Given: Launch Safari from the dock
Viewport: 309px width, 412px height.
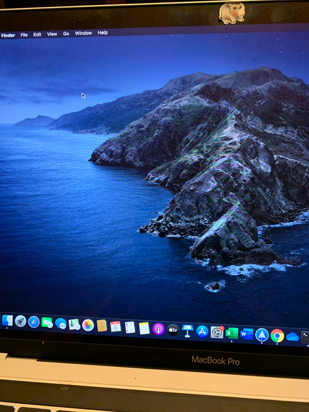Looking at the screenshot, I should [x=34, y=322].
